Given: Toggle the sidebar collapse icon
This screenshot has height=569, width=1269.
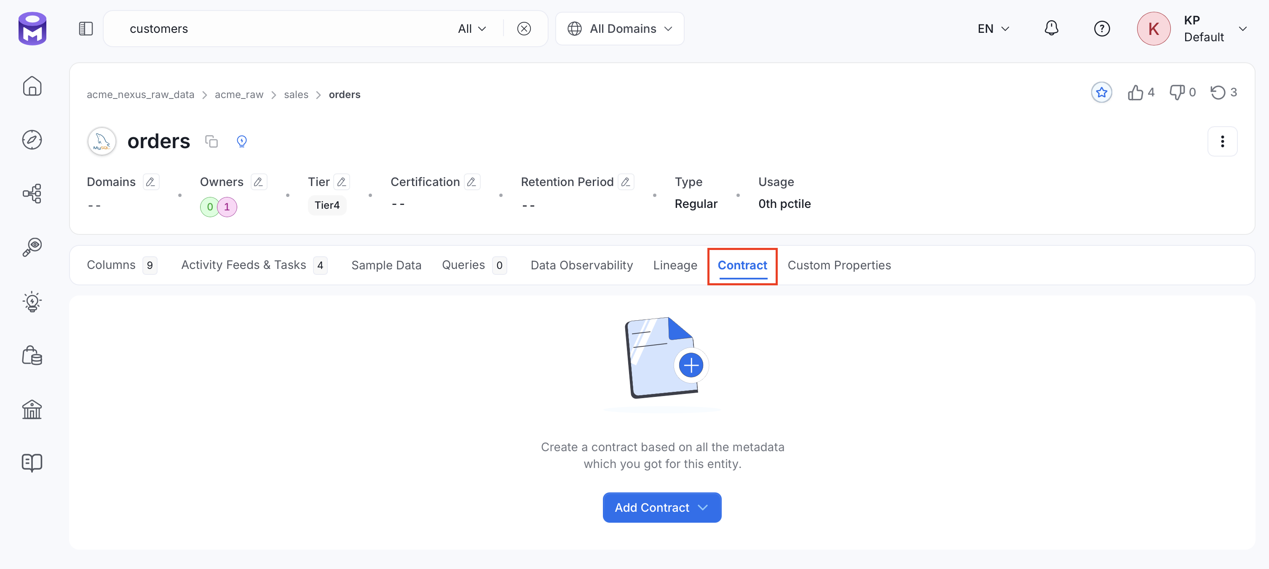Looking at the screenshot, I should [x=86, y=29].
